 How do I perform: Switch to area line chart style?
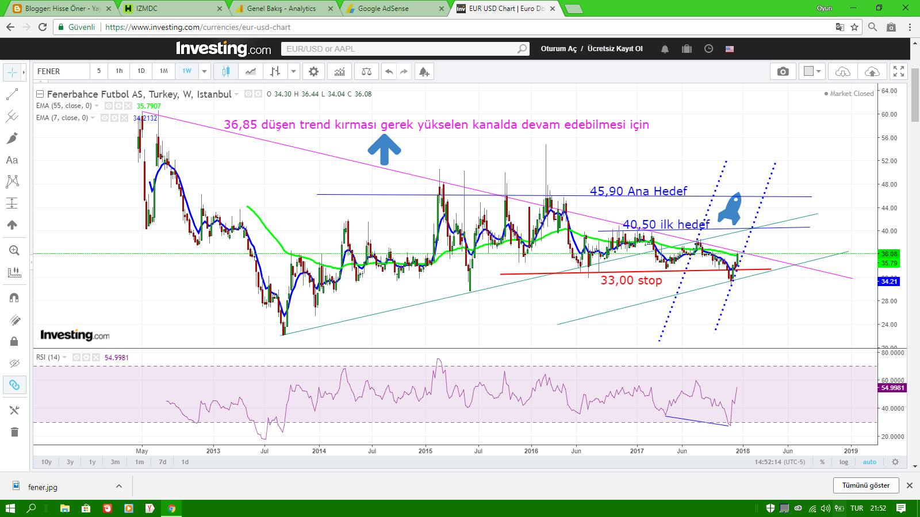[x=251, y=71]
